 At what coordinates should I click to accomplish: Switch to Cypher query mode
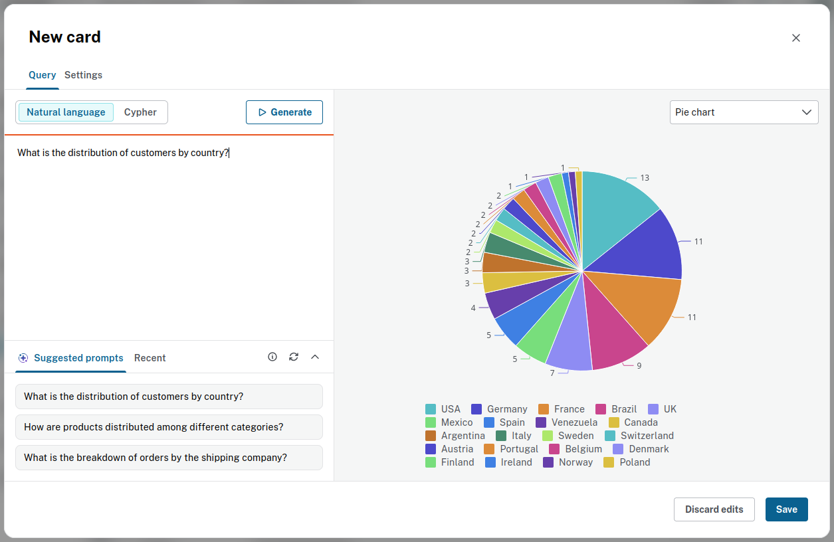(x=140, y=112)
